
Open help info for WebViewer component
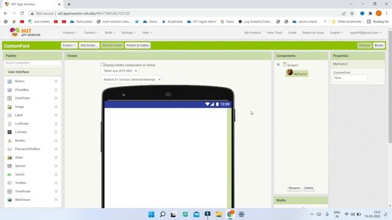coord(56,200)
